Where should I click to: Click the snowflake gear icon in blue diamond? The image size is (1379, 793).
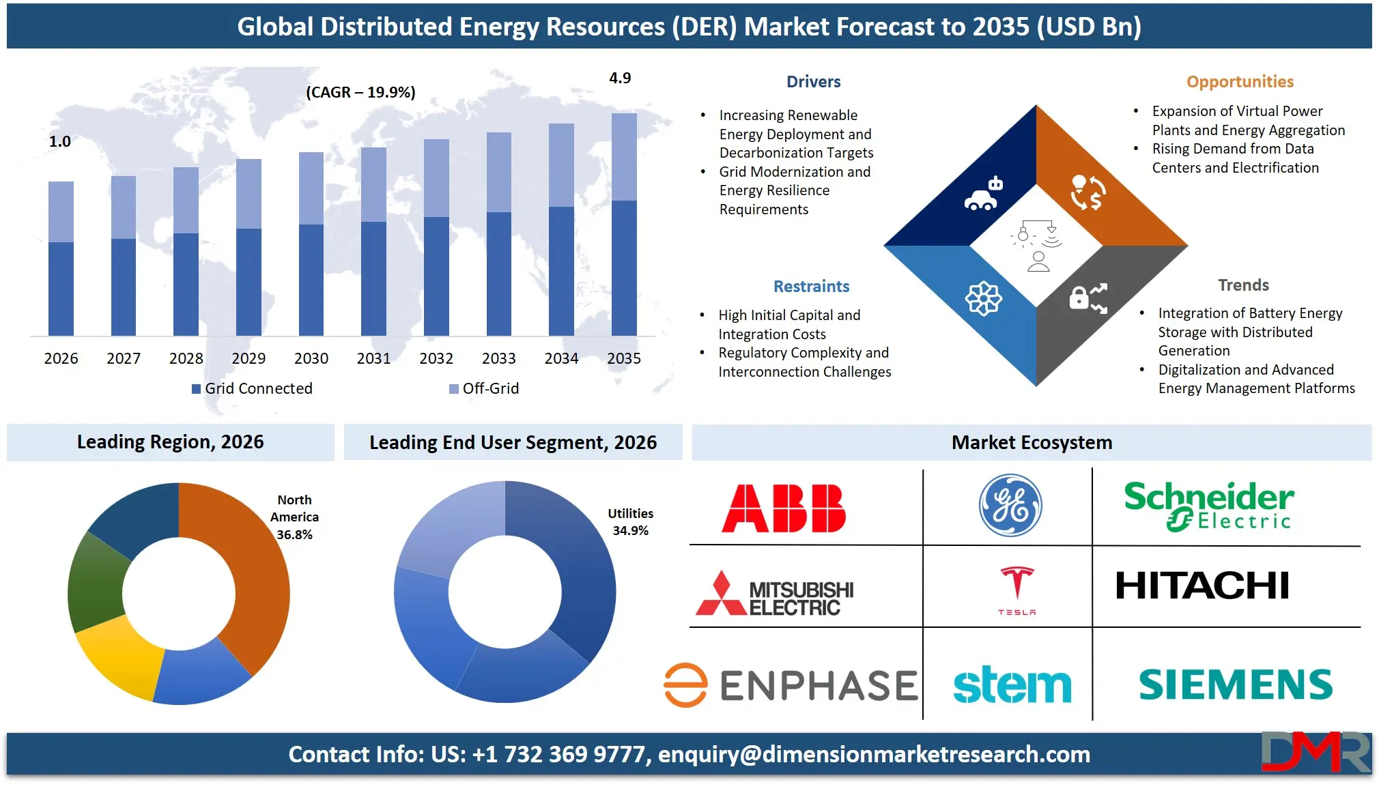[983, 298]
